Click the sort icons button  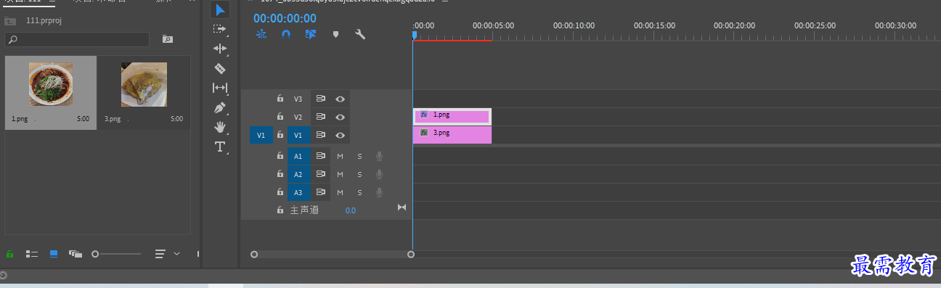coord(160,254)
